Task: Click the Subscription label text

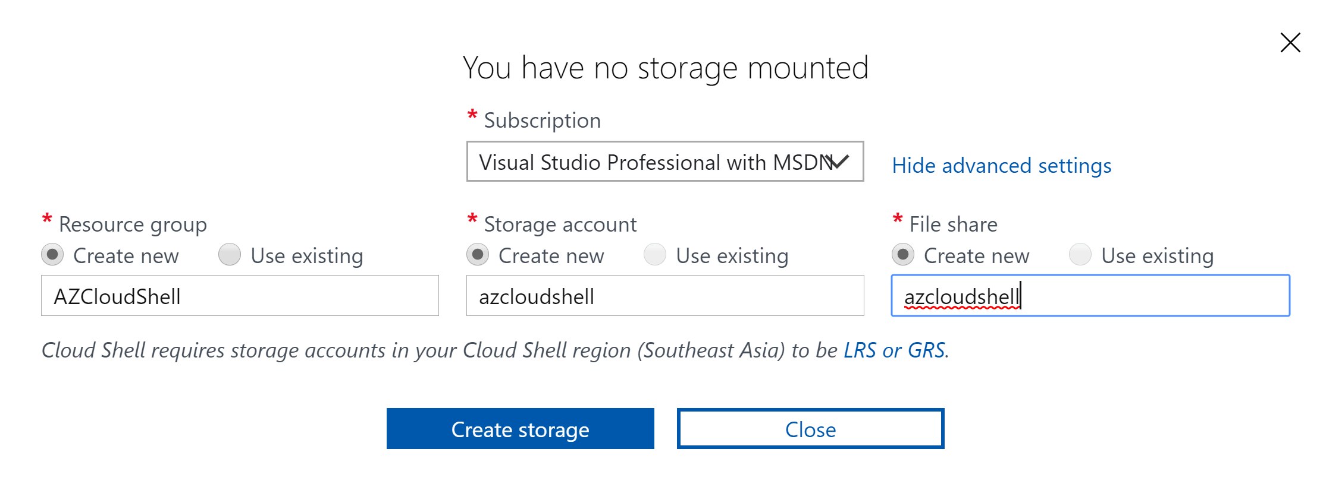Action: 542,121
